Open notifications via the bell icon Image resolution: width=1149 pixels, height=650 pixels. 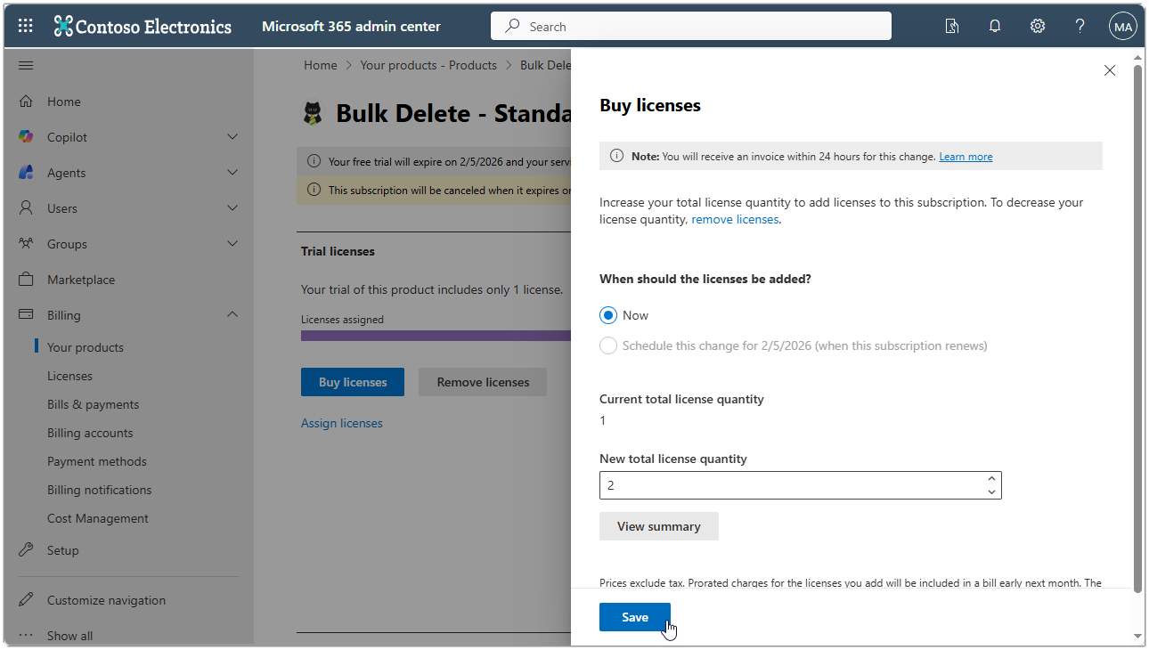click(995, 26)
